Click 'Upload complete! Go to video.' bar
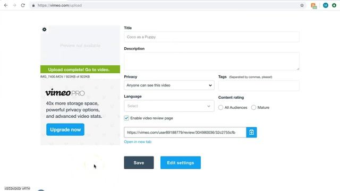 pyautogui.click(x=80, y=70)
